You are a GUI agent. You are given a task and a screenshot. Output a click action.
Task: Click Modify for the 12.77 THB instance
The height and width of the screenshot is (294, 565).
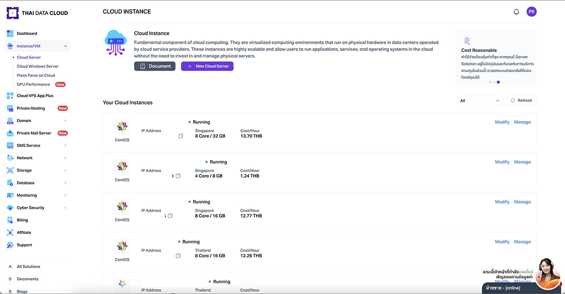[x=502, y=202]
